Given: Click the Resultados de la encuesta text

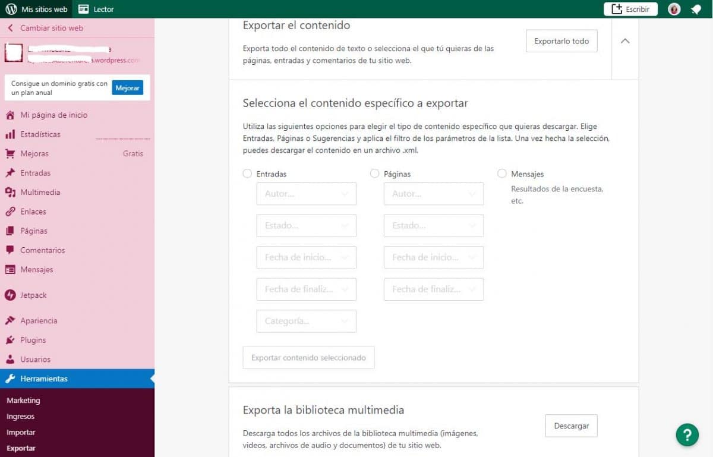Looking at the screenshot, I should coord(557,195).
